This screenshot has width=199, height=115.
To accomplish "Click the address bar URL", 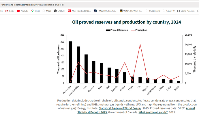I will pos(33,5).
